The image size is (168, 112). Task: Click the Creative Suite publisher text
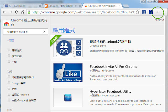(98, 46)
